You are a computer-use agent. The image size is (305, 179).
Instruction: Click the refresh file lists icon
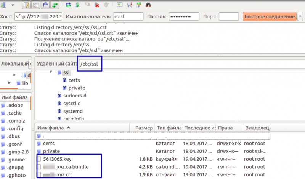(68, 5)
